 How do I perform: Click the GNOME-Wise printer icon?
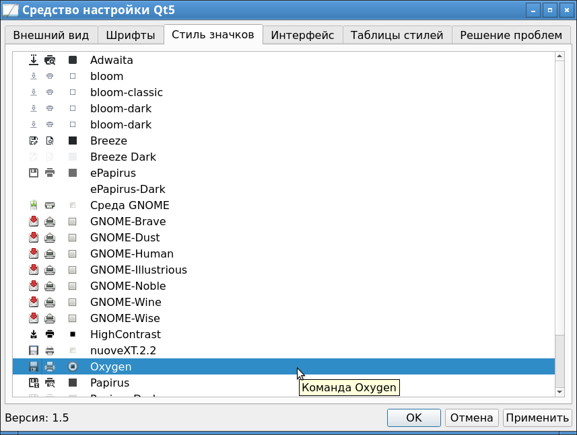(x=50, y=319)
